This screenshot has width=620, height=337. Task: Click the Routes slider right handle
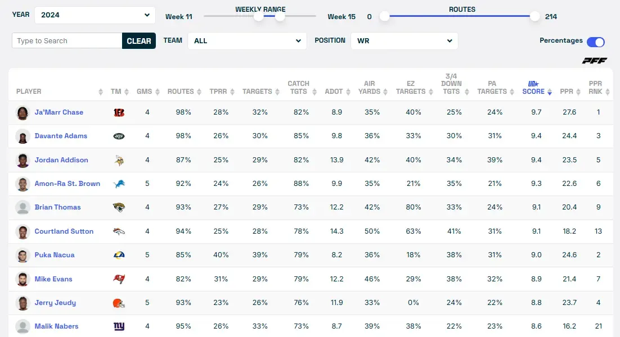pos(534,16)
